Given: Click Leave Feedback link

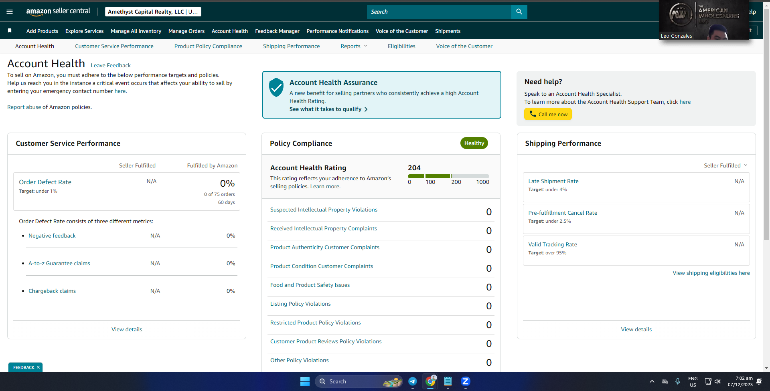Looking at the screenshot, I should point(111,65).
